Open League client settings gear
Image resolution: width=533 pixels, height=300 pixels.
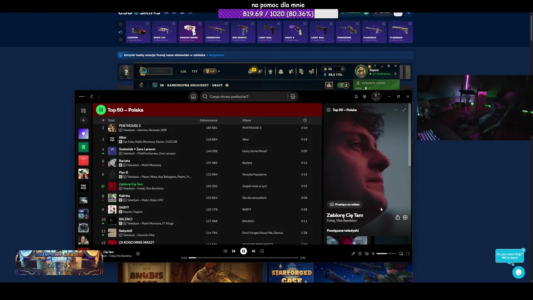[x=389, y=66]
